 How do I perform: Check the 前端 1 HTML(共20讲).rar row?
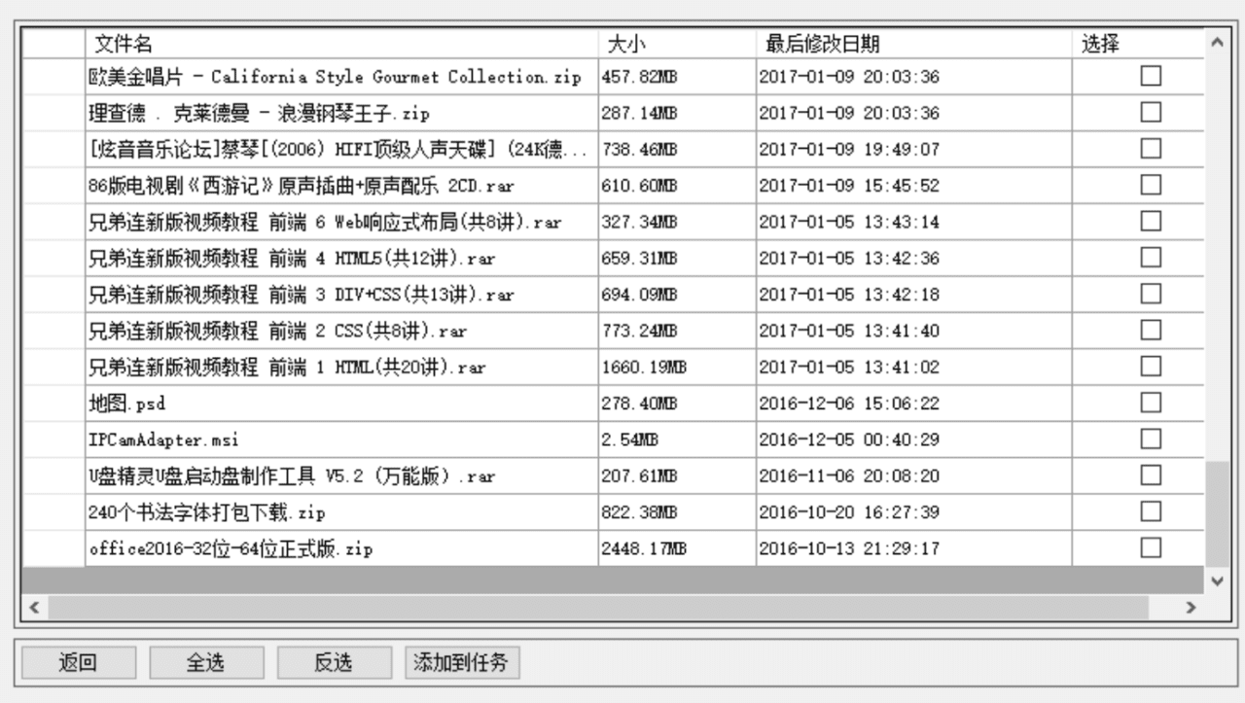1151,367
